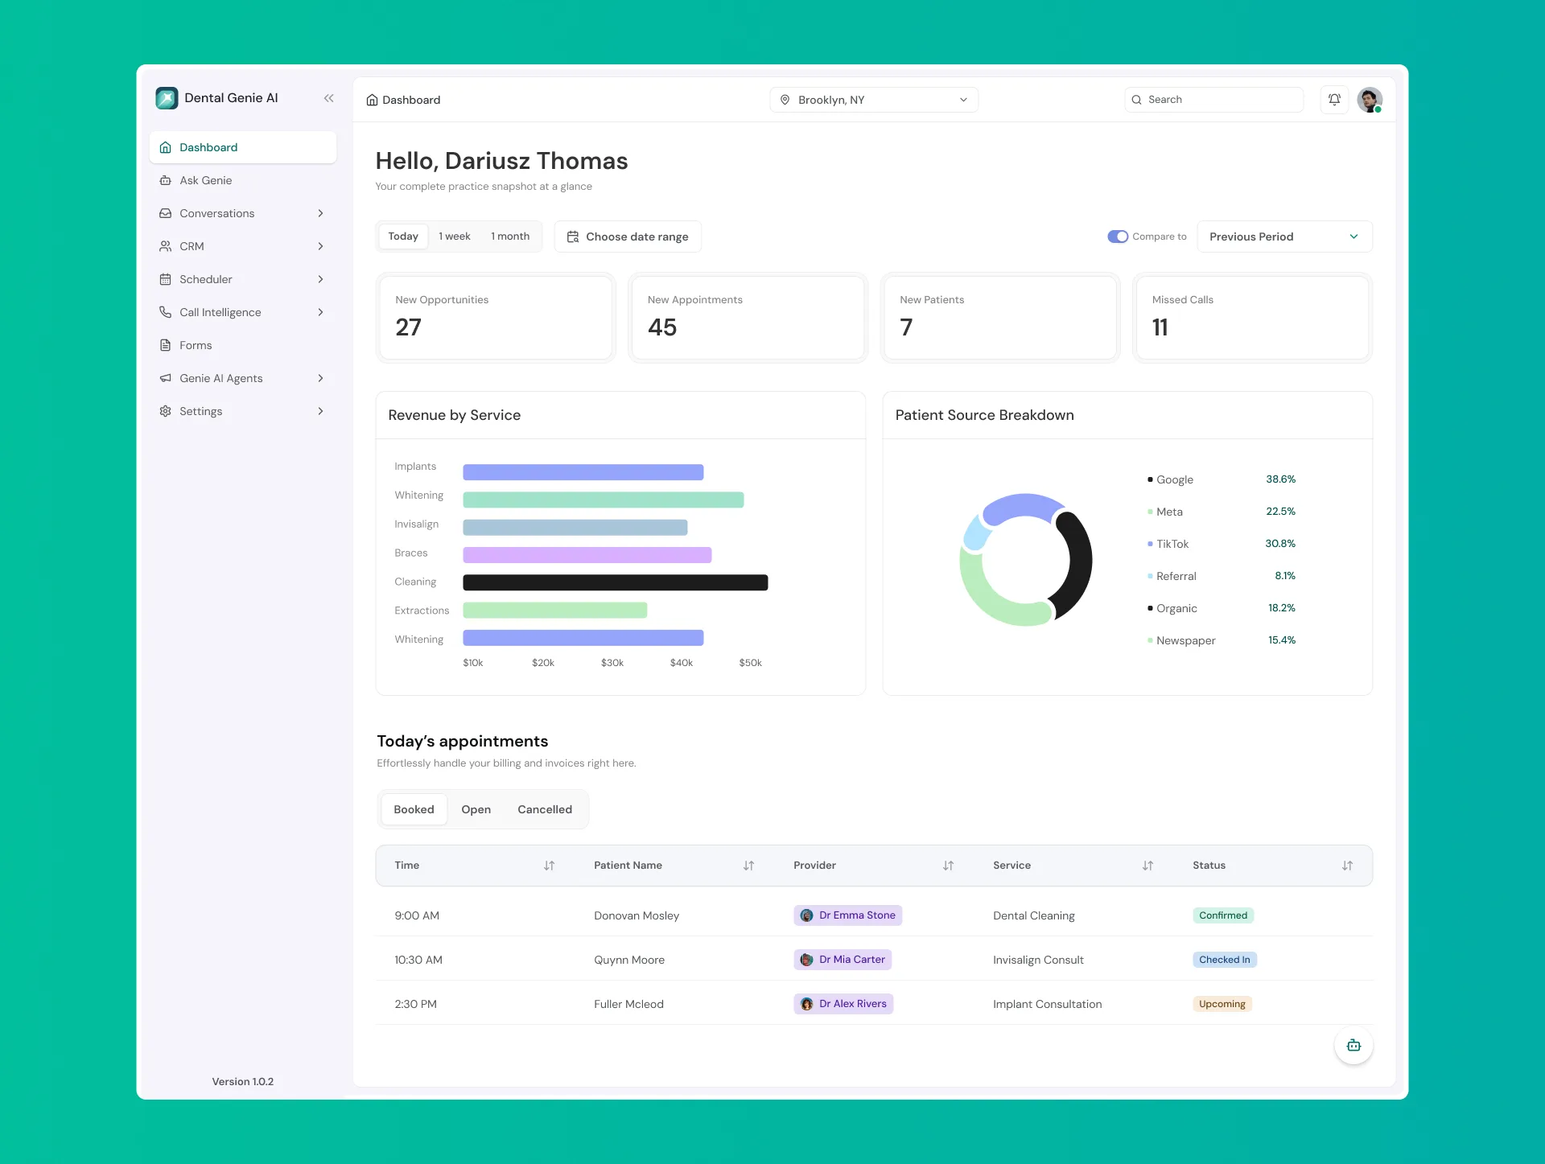The image size is (1545, 1164).
Task: Sort the Status column
Action: pyautogui.click(x=1347, y=866)
